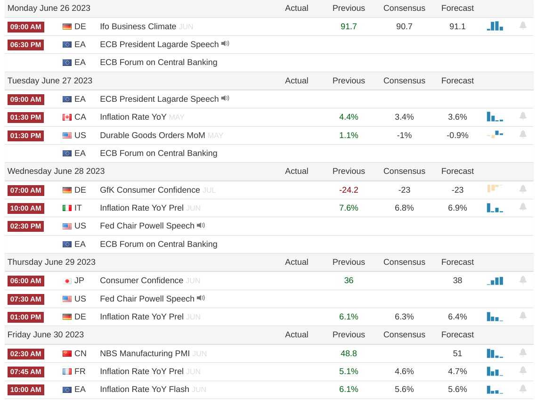Click the 02:30 AM time badge
Viewport: 536px width, 400px height.
pos(25,353)
